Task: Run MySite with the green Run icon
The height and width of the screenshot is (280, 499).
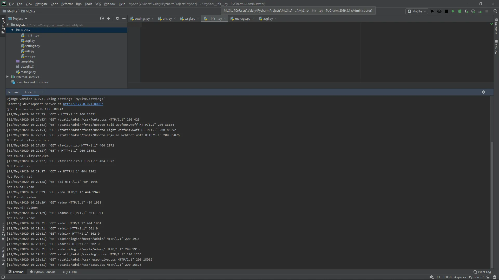Action: [453, 11]
